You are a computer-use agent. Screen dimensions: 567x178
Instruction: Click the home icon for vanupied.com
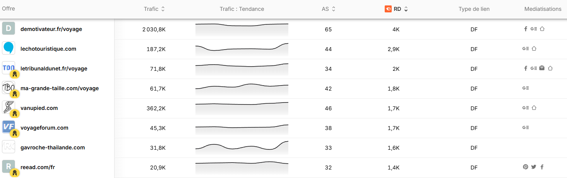coord(534,108)
